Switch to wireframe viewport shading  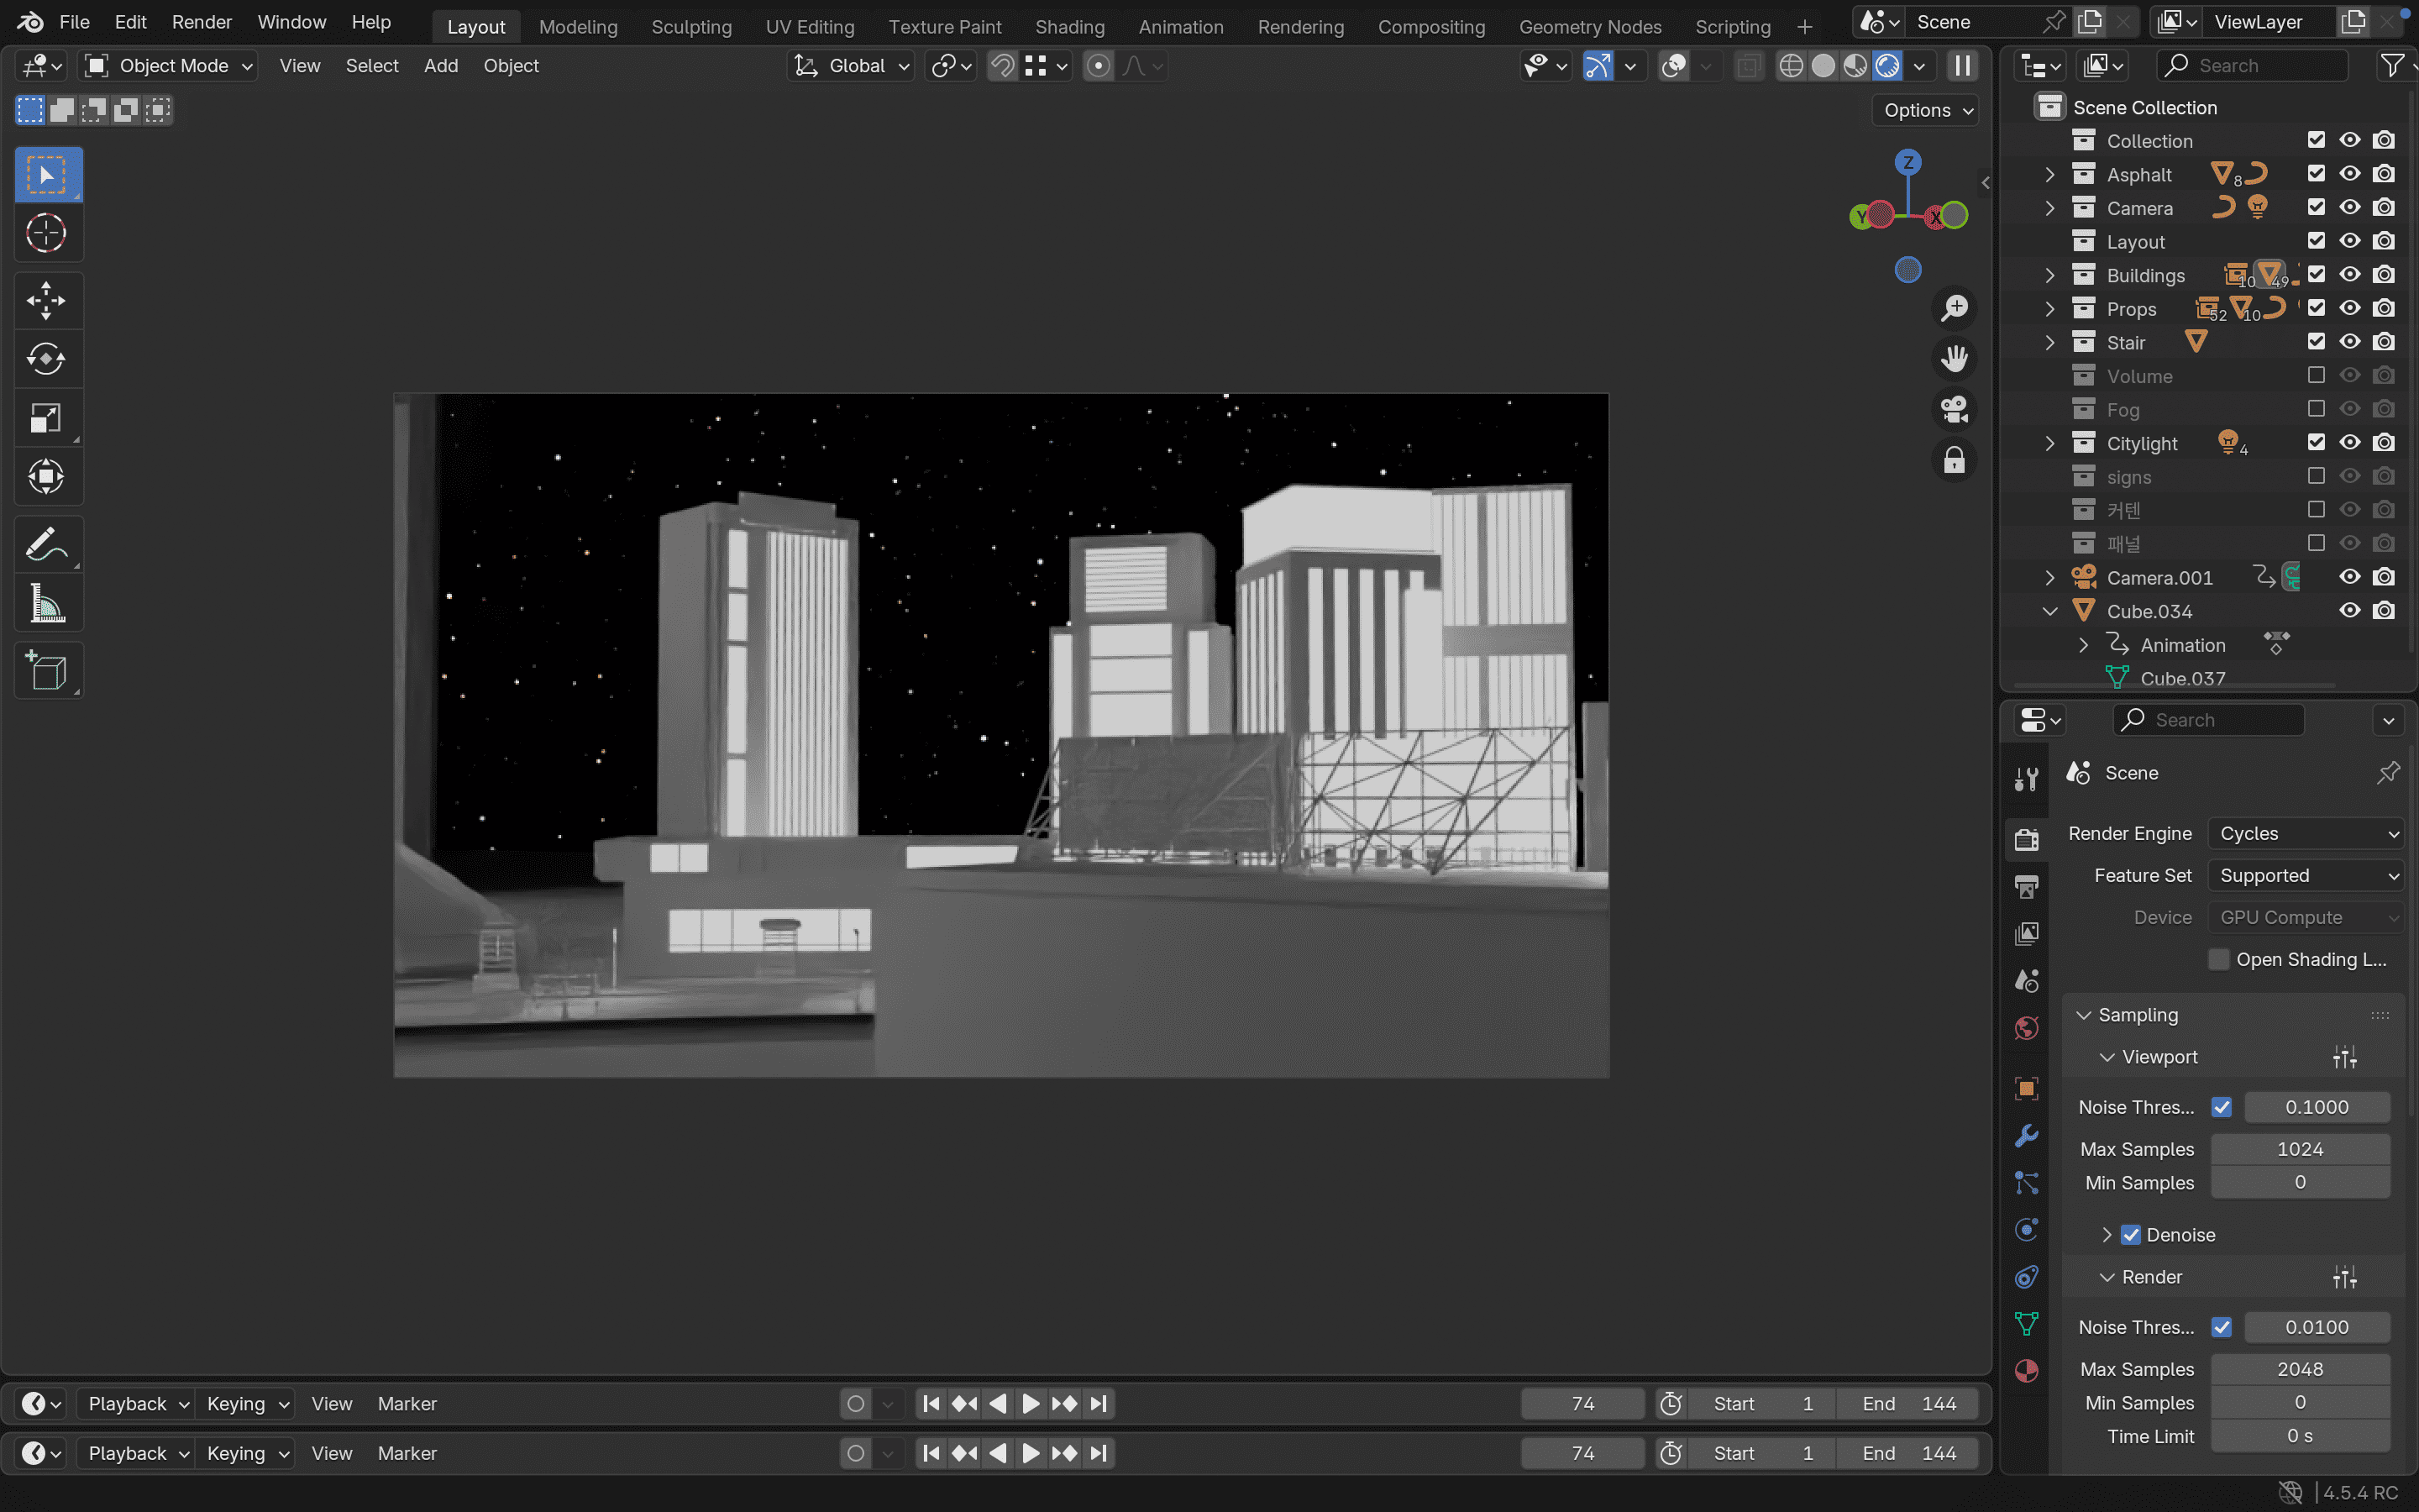point(1790,66)
